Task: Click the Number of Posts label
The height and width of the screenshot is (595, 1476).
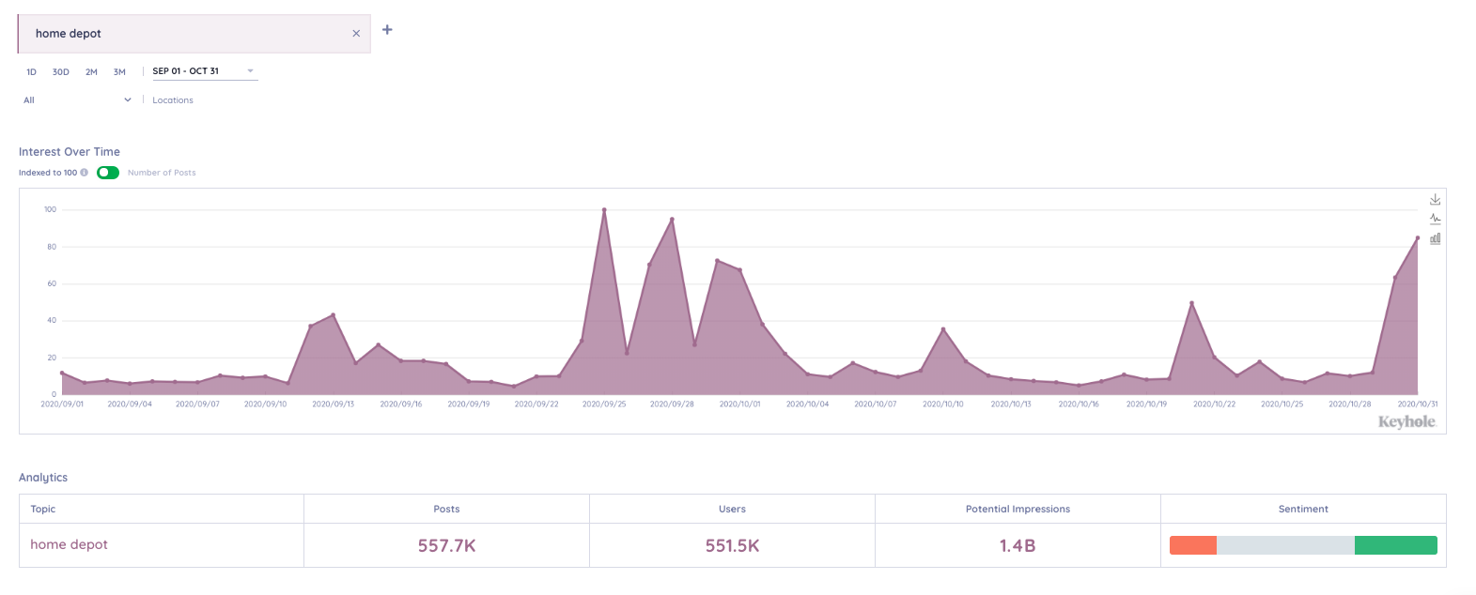Action: coord(162,173)
